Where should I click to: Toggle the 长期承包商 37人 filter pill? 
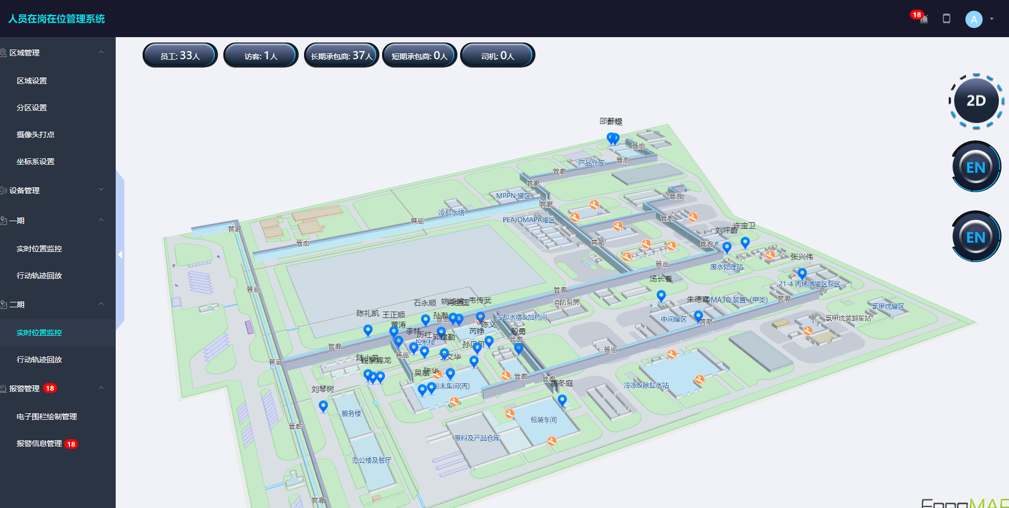coord(341,55)
